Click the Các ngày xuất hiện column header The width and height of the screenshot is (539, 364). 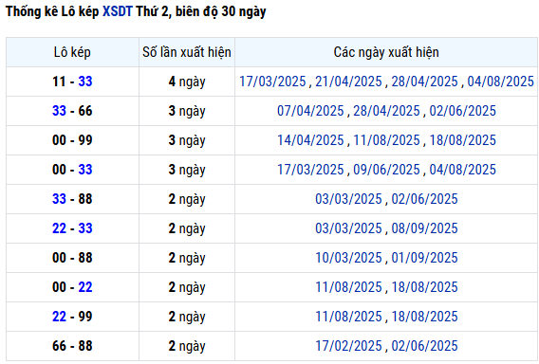coord(386,52)
